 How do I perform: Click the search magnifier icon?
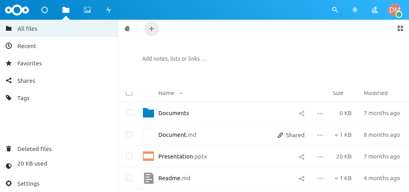[335, 10]
